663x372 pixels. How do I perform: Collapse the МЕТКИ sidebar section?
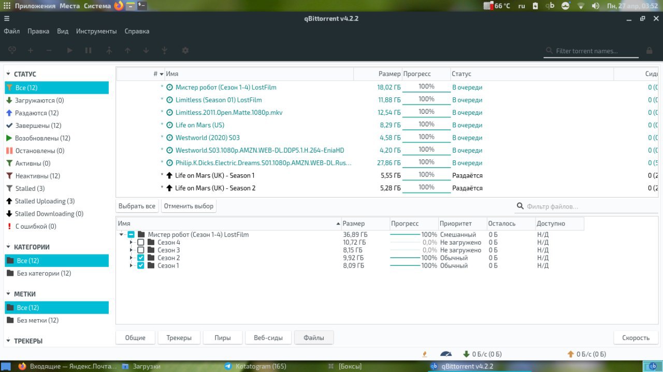click(8, 294)
